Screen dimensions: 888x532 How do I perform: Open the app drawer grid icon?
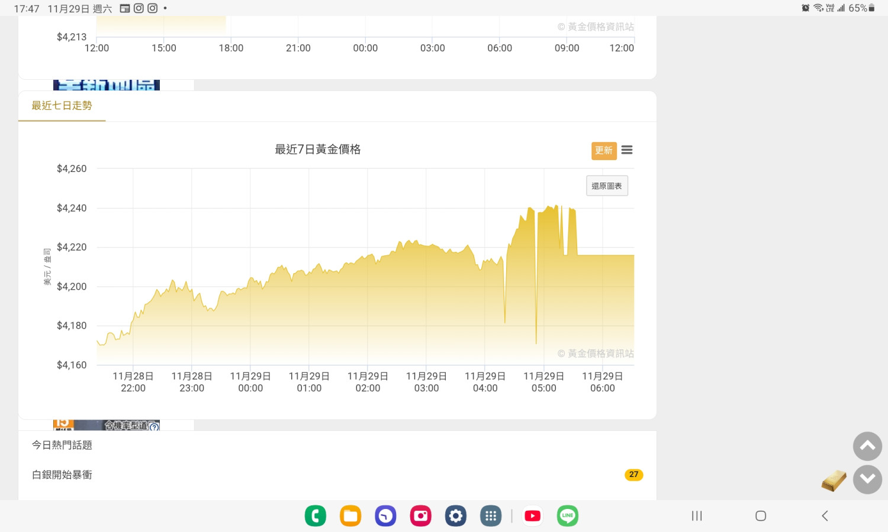click(491, 516)
